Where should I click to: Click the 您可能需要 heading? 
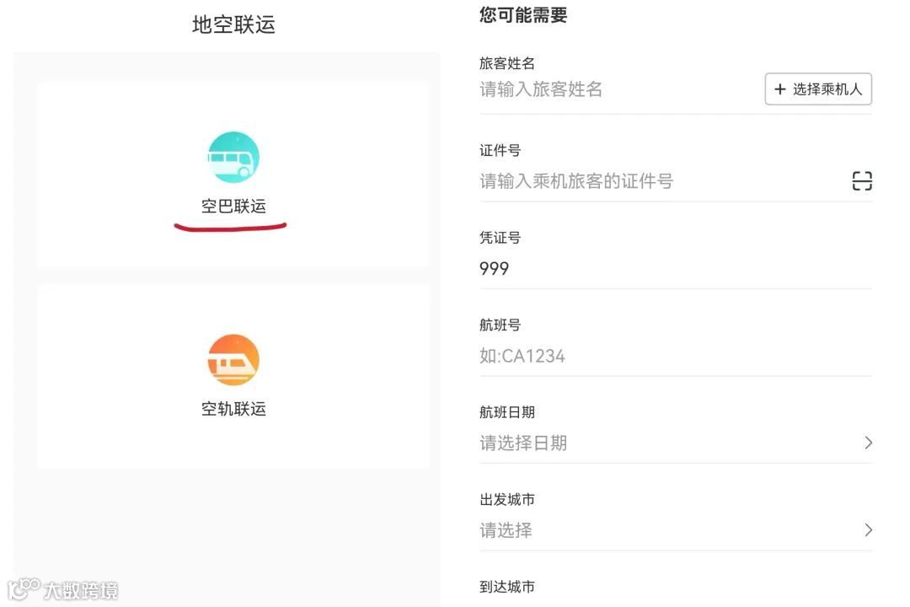coord(523,14)
